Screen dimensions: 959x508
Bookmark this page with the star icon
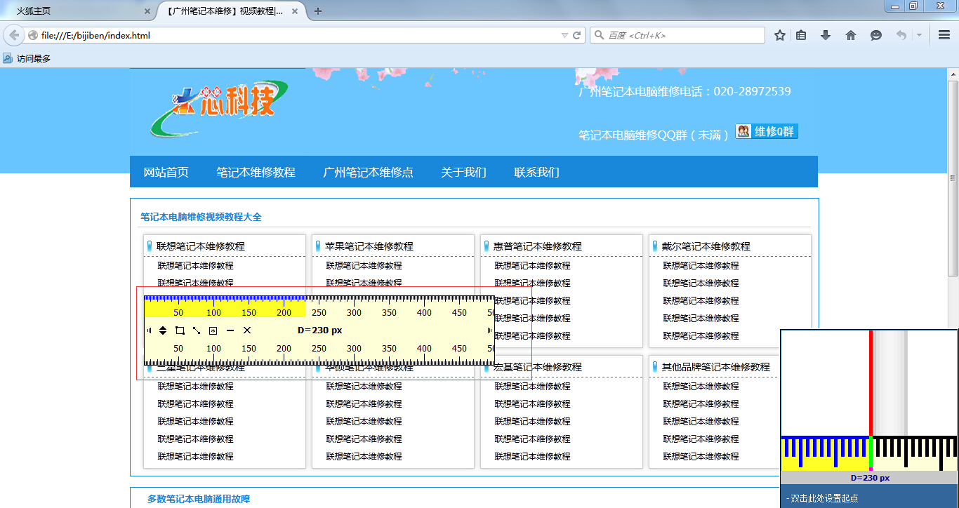pyautogui.click(x=780, y=35)
